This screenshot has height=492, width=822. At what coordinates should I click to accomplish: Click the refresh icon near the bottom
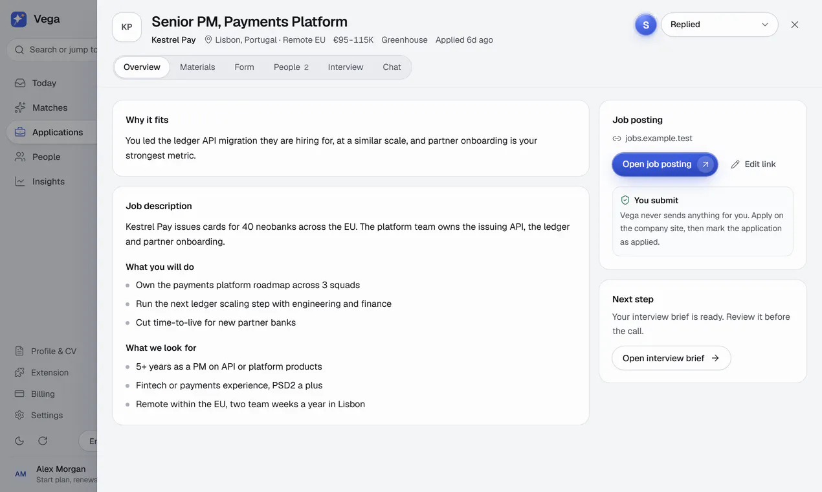pyautogui.click(x=43, y=441)
